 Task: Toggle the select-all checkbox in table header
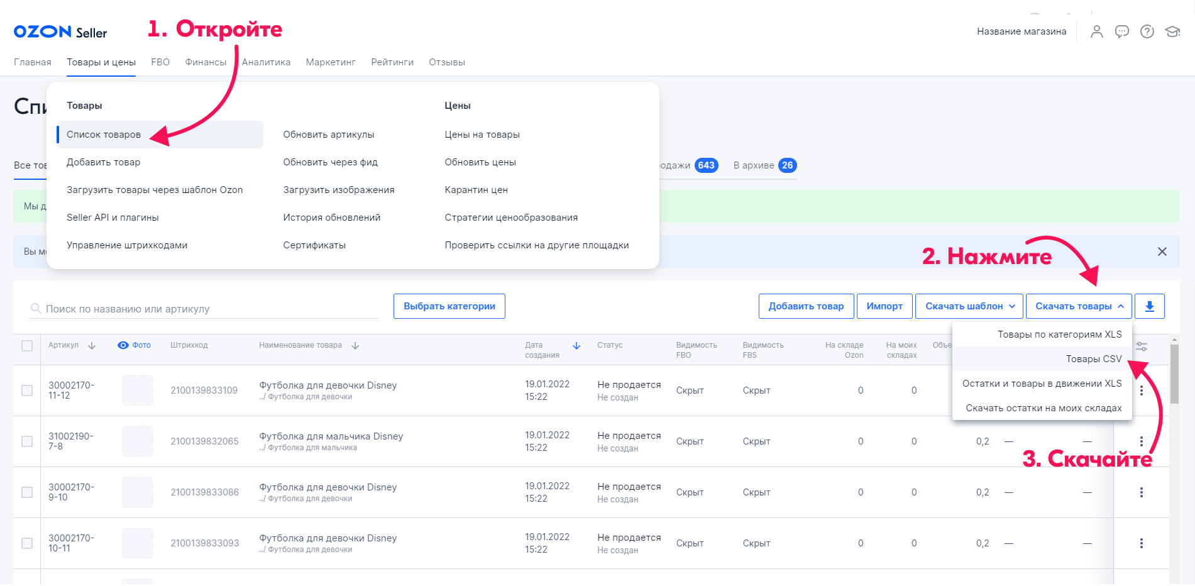point(27,346)
